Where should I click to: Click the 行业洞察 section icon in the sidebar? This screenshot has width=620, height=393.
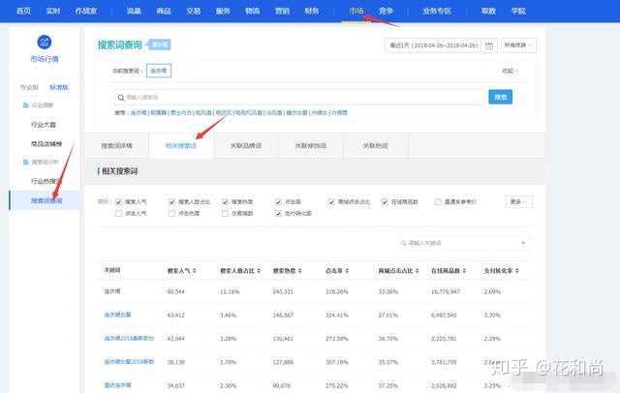[x=24, y=105]
